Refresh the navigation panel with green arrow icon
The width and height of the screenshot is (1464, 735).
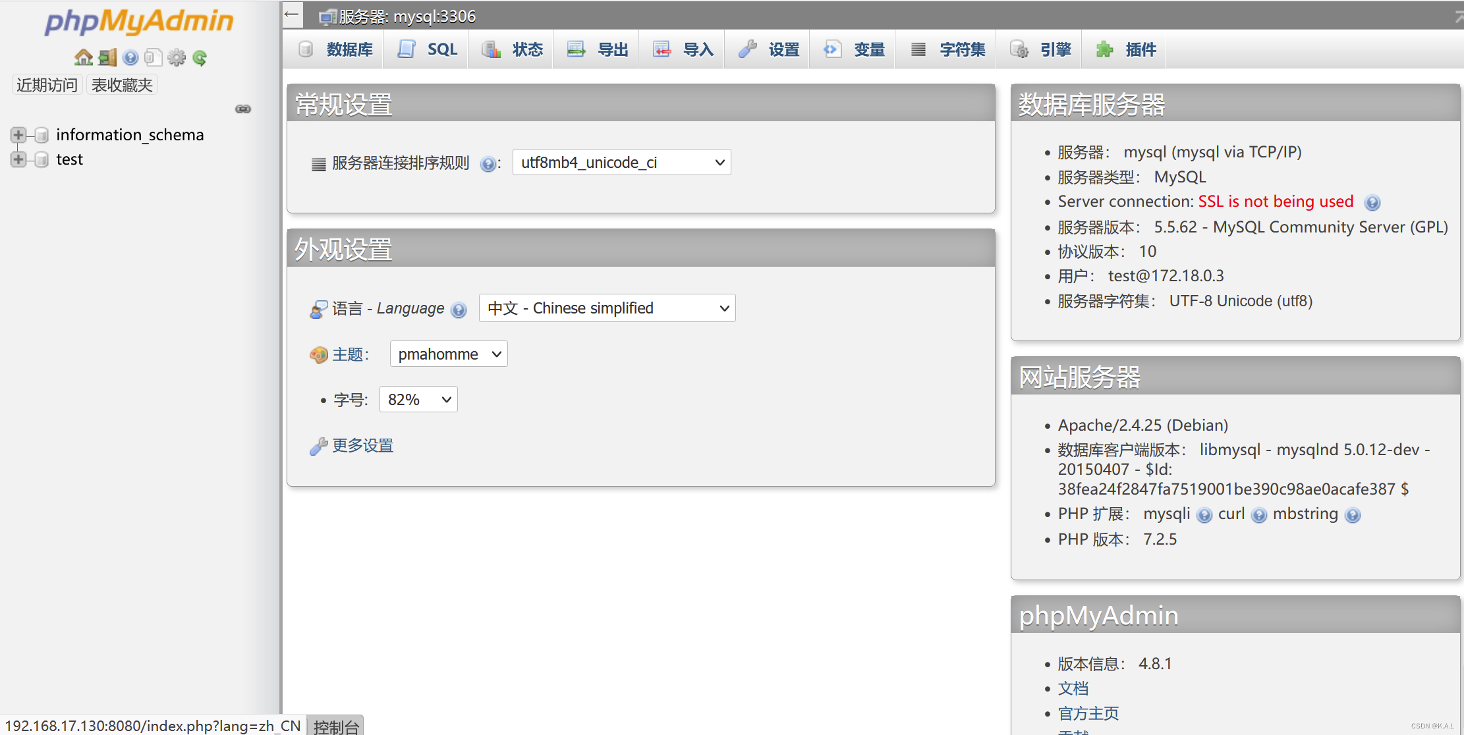click(x=199, y=57)
